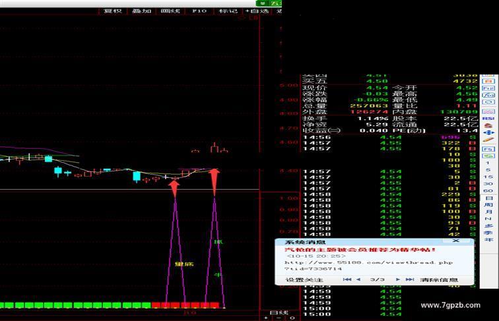
Task: Click the green dropdown button at top
Action: pyautogui.click(x=262, y=3)
